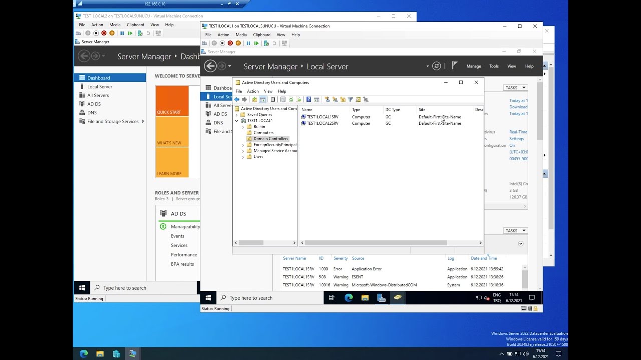Viewport: 641px width, 360px height.
Task: Click Turn Off icon in TEST1LOCAL1 VM toolbar
Action: tap(222, 43)
